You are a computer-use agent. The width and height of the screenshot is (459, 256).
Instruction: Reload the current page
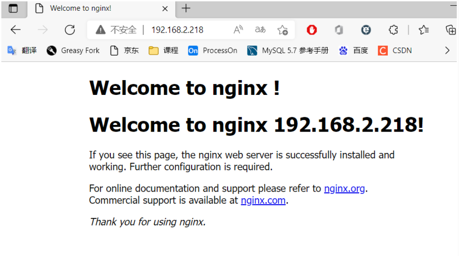(70, 30)
